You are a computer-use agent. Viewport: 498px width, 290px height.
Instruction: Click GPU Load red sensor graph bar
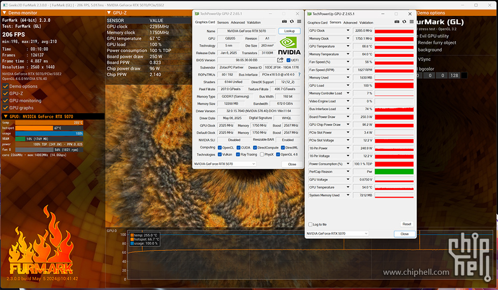tap(394, 85)
